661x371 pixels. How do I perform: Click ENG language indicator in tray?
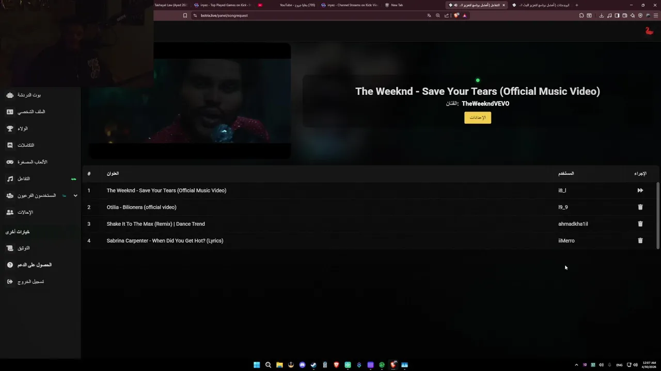(x=619, y=365)
